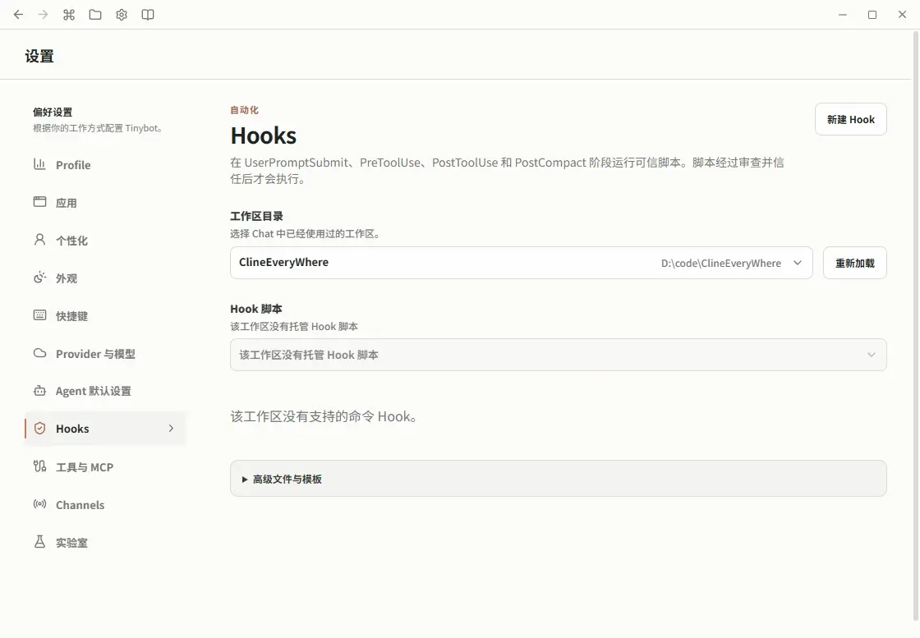
Task: Select Agent 默认设置 in sidebar
Action: (x=105, y=391)
